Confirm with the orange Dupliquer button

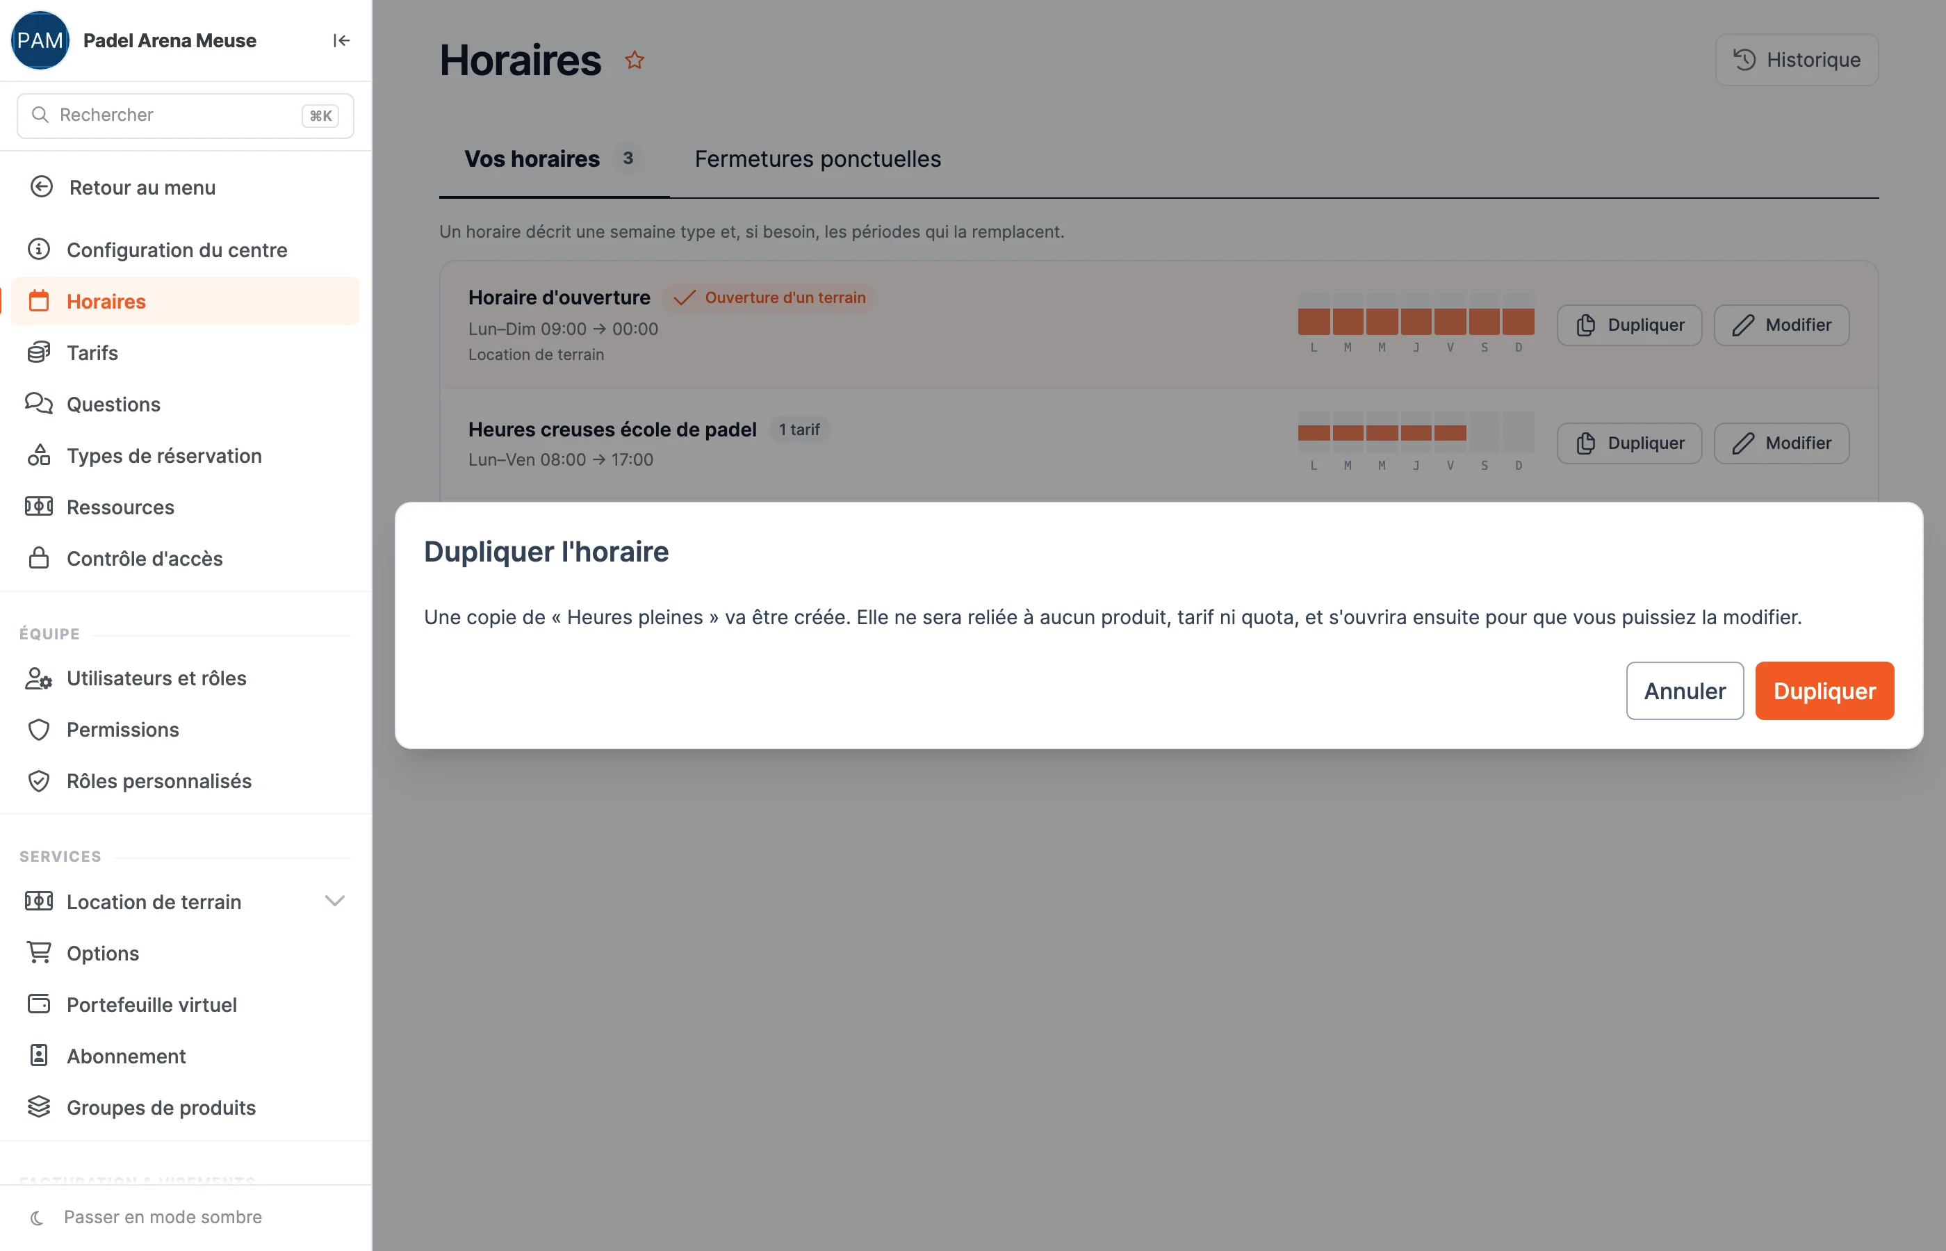pos(1824,691)
